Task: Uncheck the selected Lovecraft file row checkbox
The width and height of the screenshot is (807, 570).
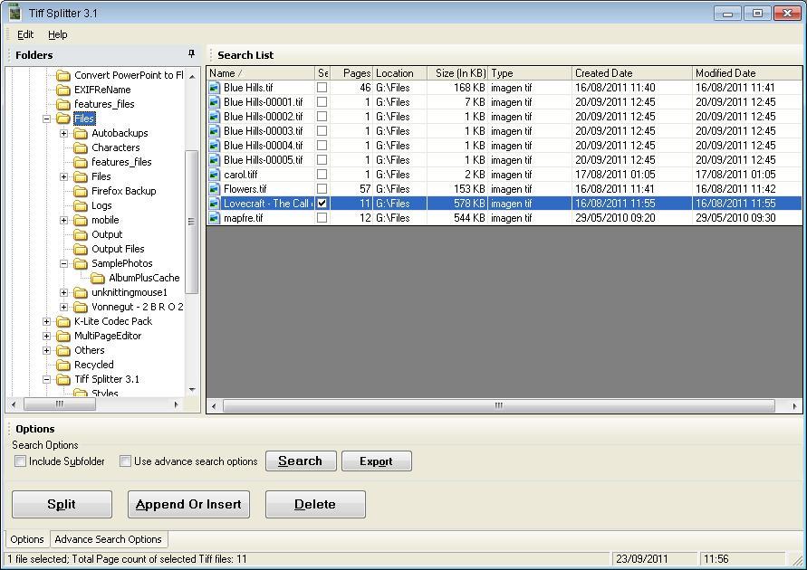Action: [x=322, y=204]
